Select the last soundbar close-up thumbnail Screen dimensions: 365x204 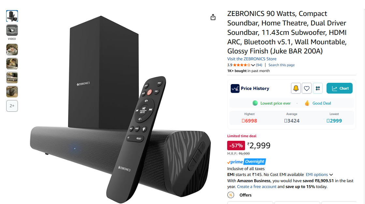12,92
